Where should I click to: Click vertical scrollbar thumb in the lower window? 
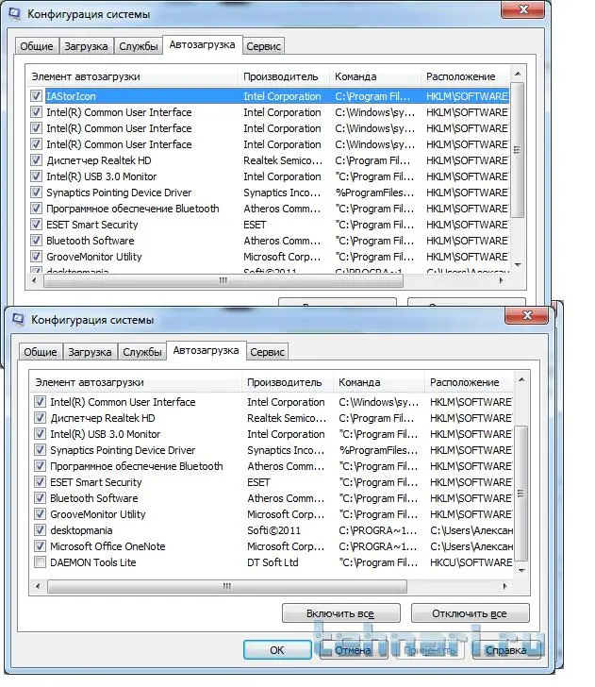pyautogui.click(x=521, y=493)
